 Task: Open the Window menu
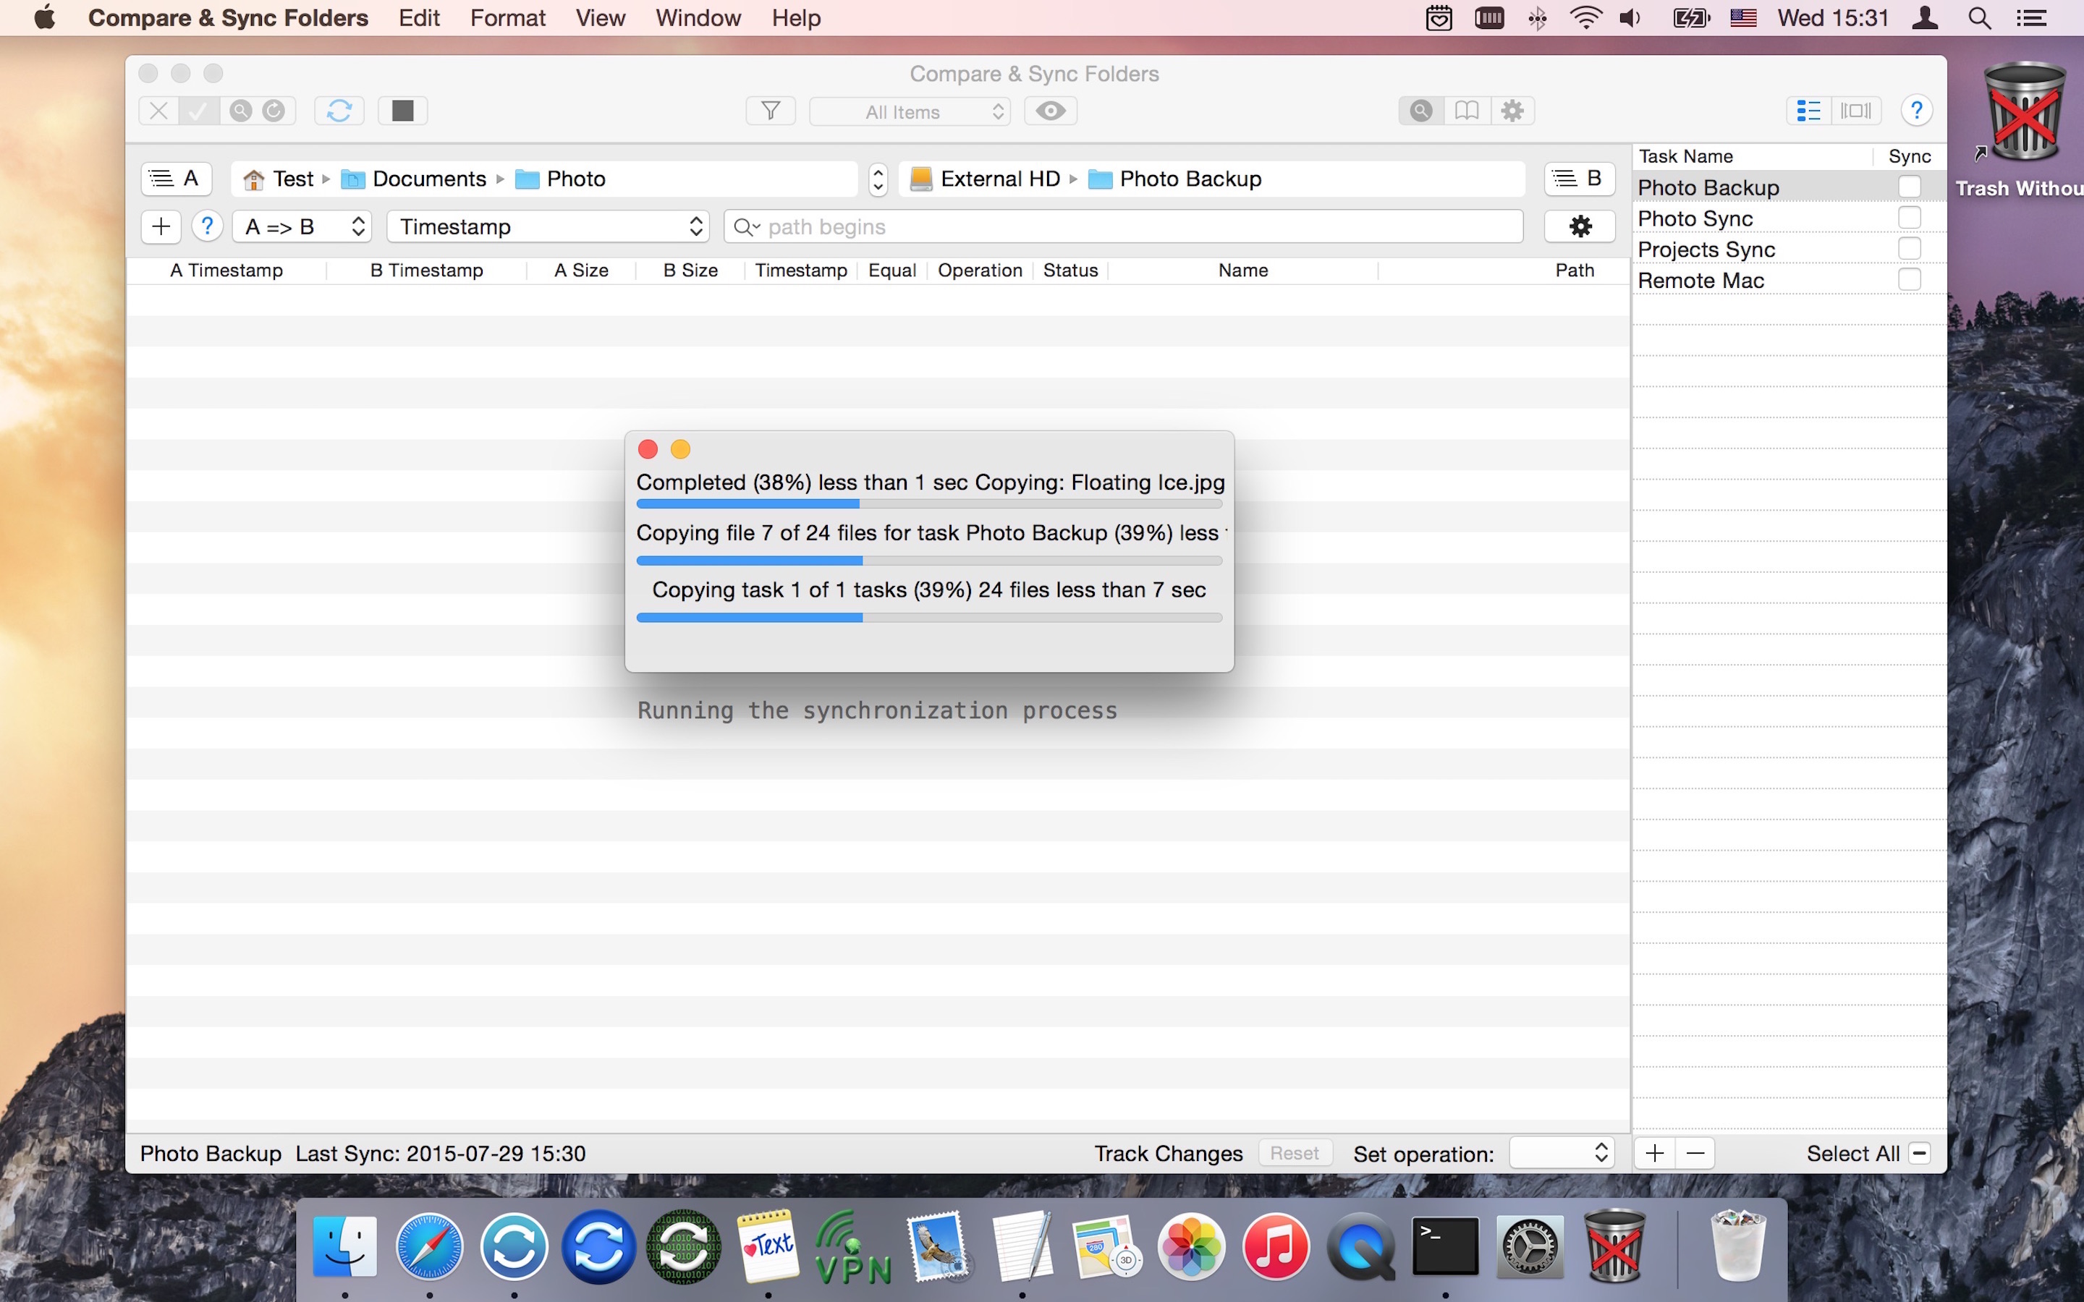(698, 18)
